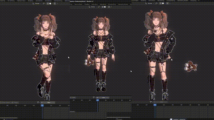Click proportional falloff curve icon in right viewport
The width and height of the screenshot is (214, 120).
pyautogui.click(x=170, y=3)
